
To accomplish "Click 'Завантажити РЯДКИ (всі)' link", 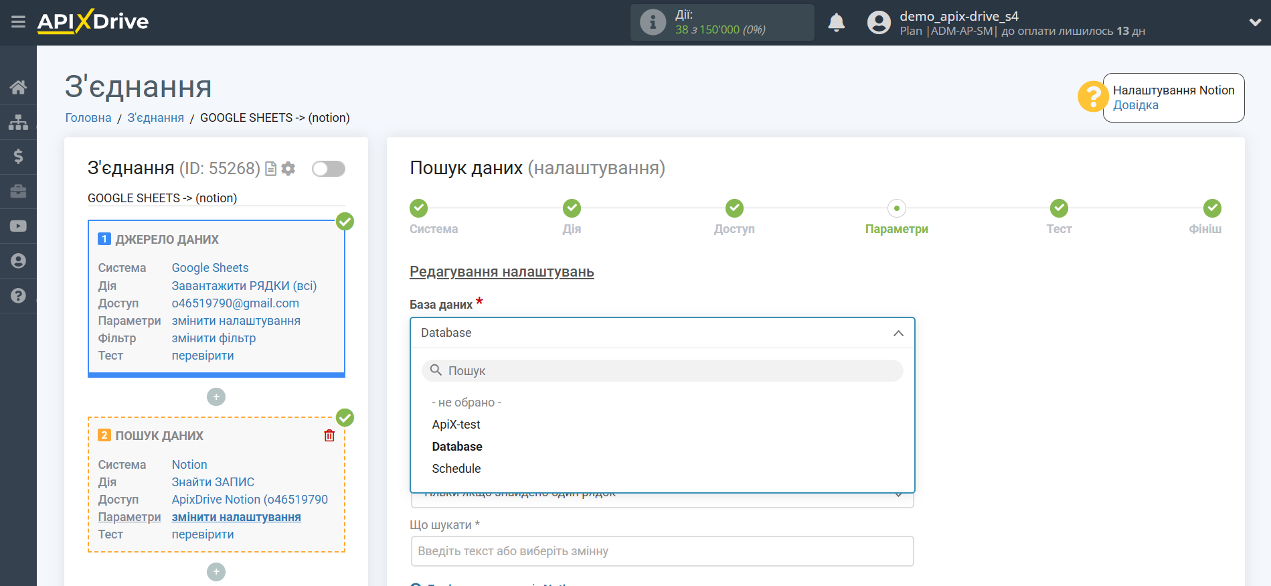I will [x=244, y=286].
